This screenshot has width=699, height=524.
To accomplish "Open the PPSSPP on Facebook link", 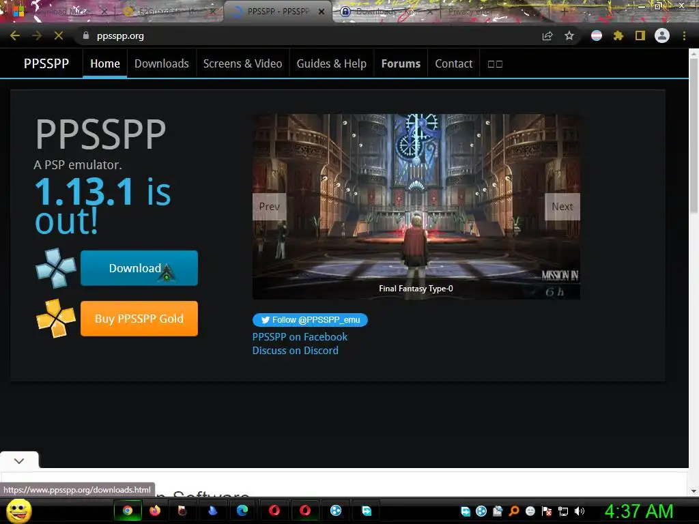I will pos(300,337).
